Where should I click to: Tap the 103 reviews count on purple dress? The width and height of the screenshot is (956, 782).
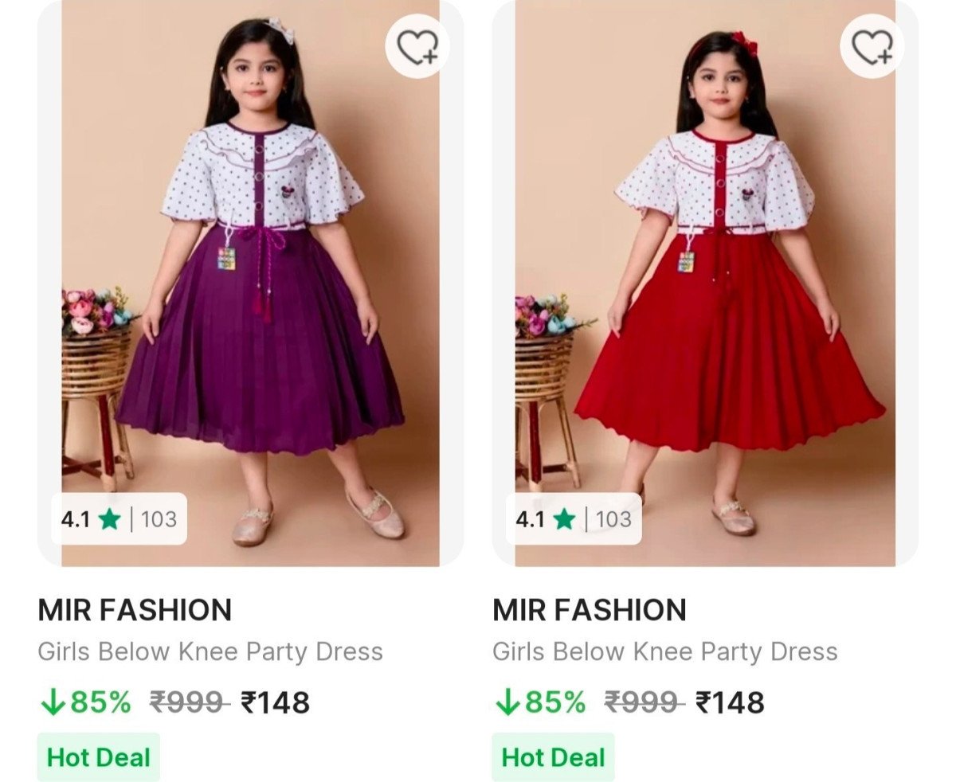(159, 520)
